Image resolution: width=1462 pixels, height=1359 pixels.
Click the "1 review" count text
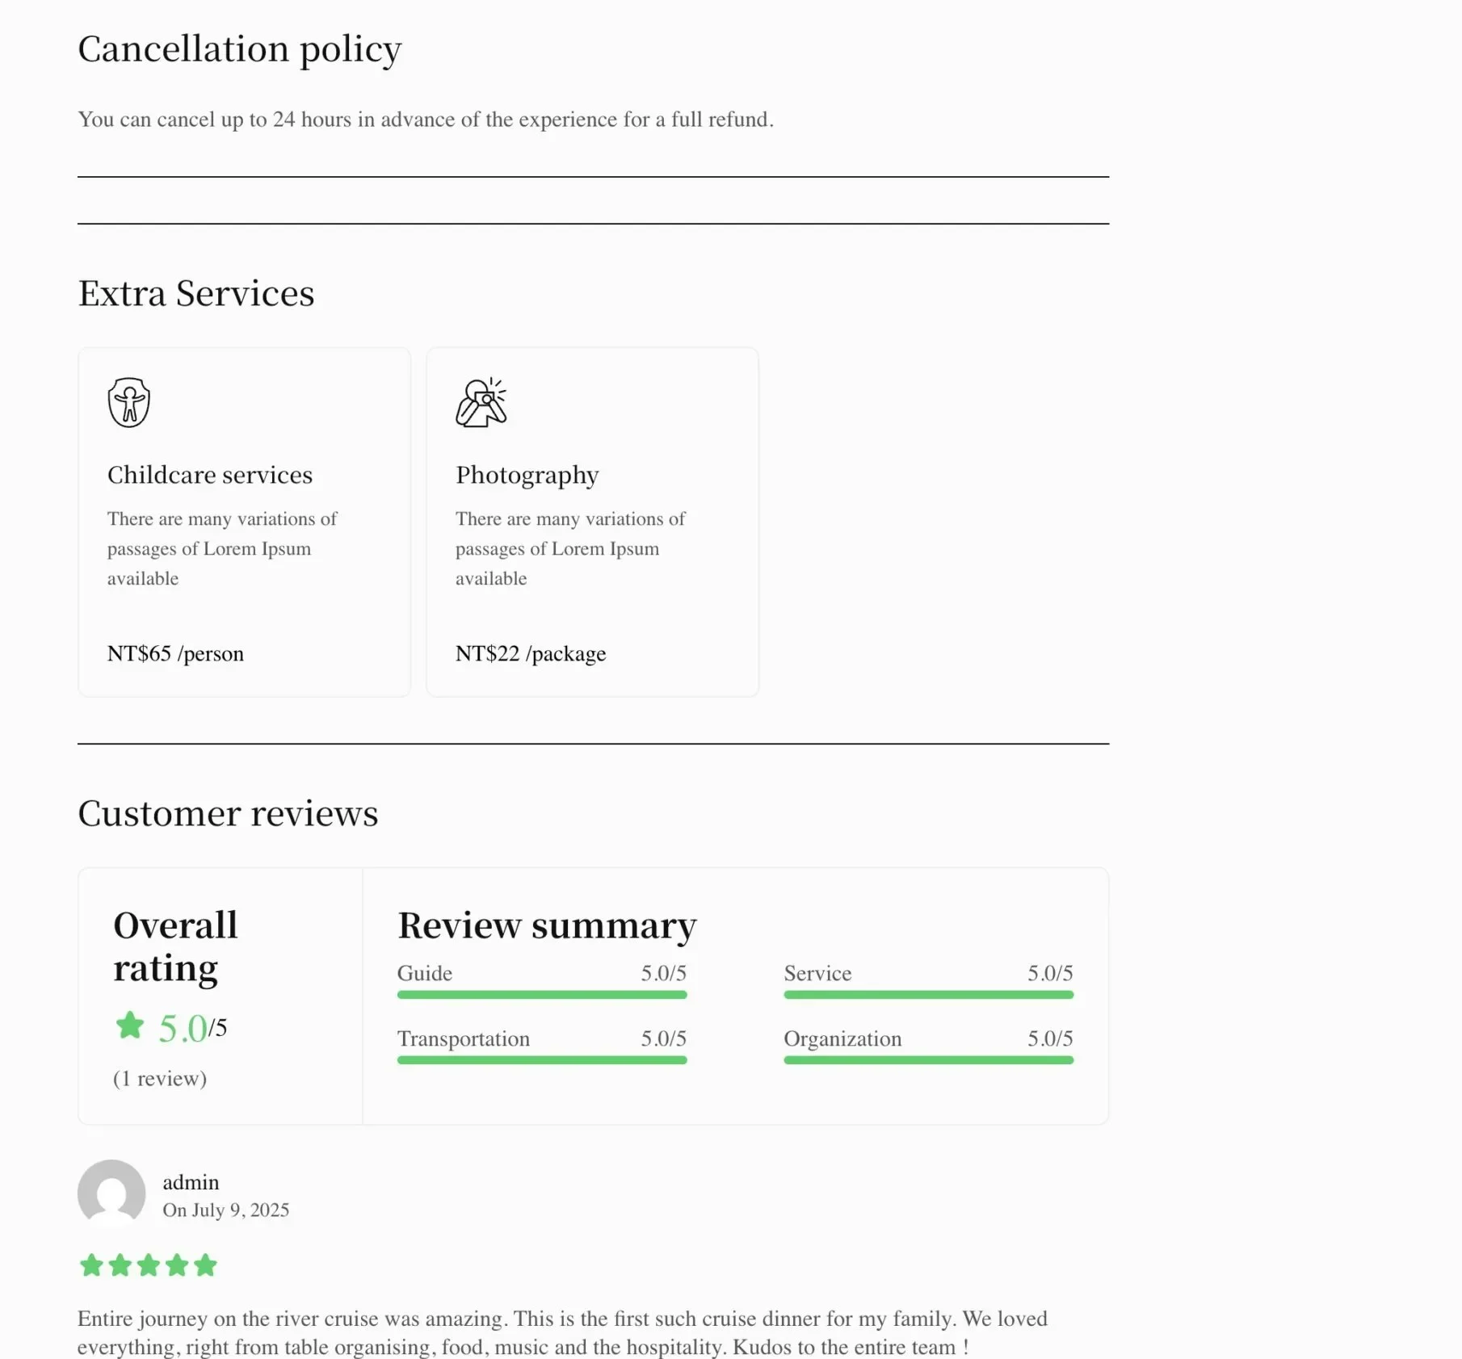[160, 1079]
